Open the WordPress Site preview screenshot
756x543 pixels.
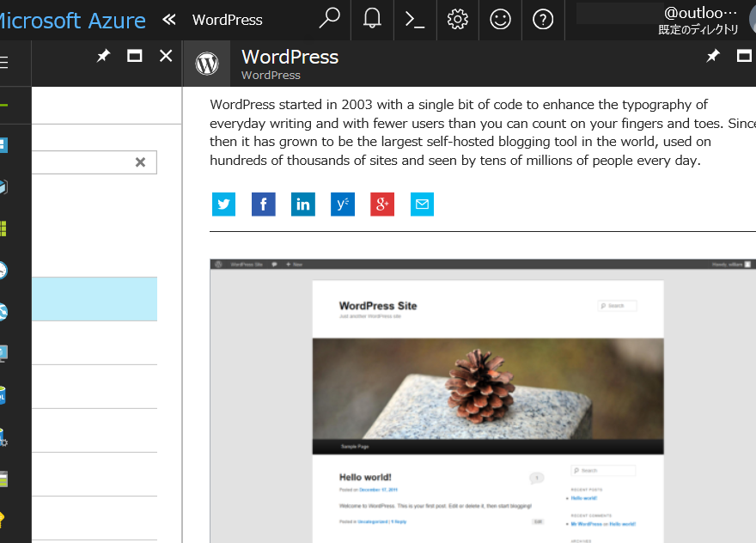(483, 400)
